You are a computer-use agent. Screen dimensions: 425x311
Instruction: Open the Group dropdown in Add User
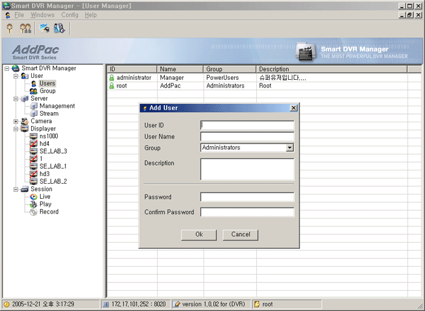coord(290,148)
